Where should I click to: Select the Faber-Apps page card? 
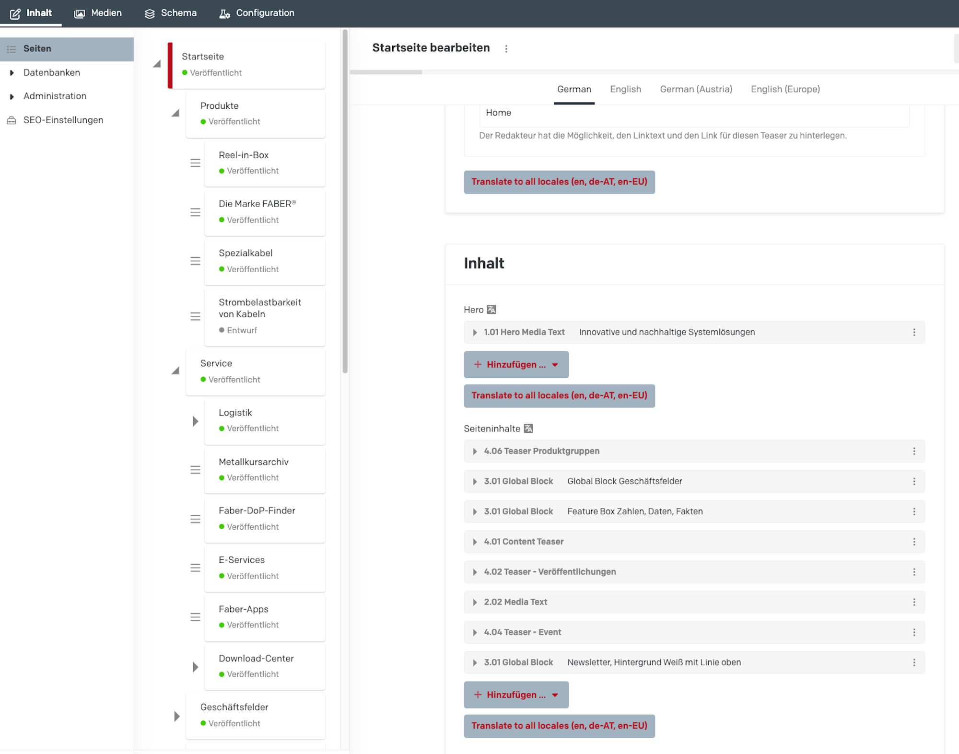265,617
